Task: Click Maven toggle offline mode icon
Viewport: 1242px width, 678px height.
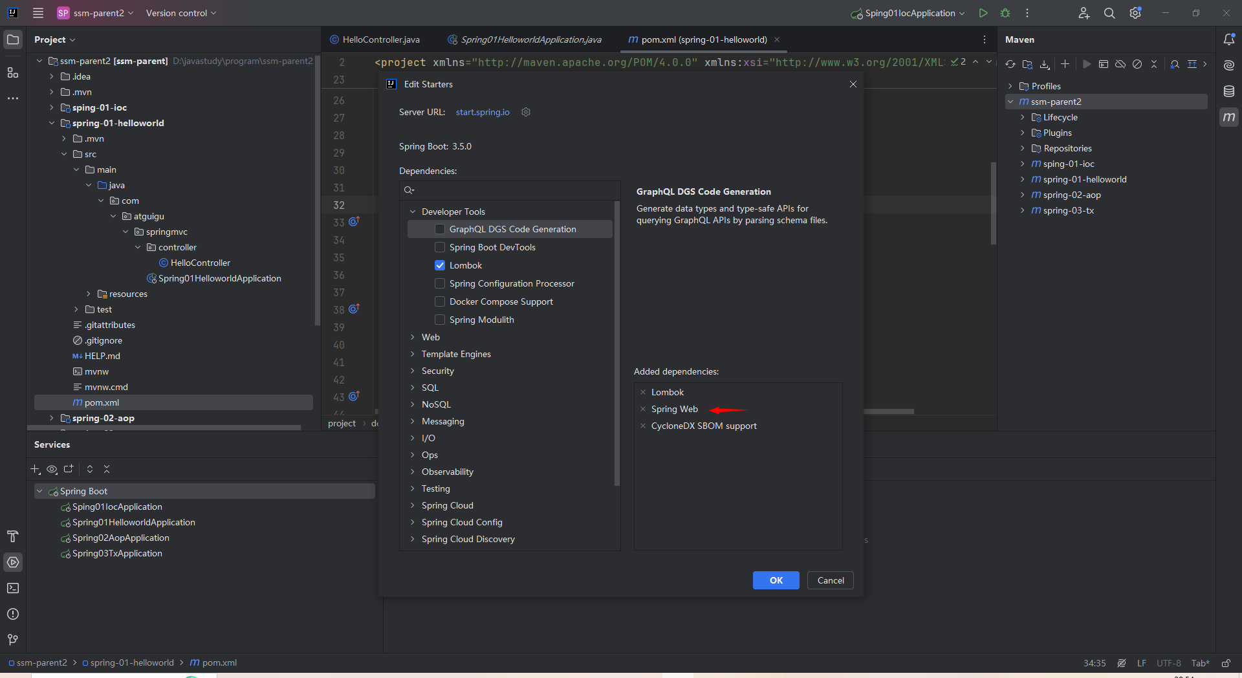Action: coord(1120,64)
